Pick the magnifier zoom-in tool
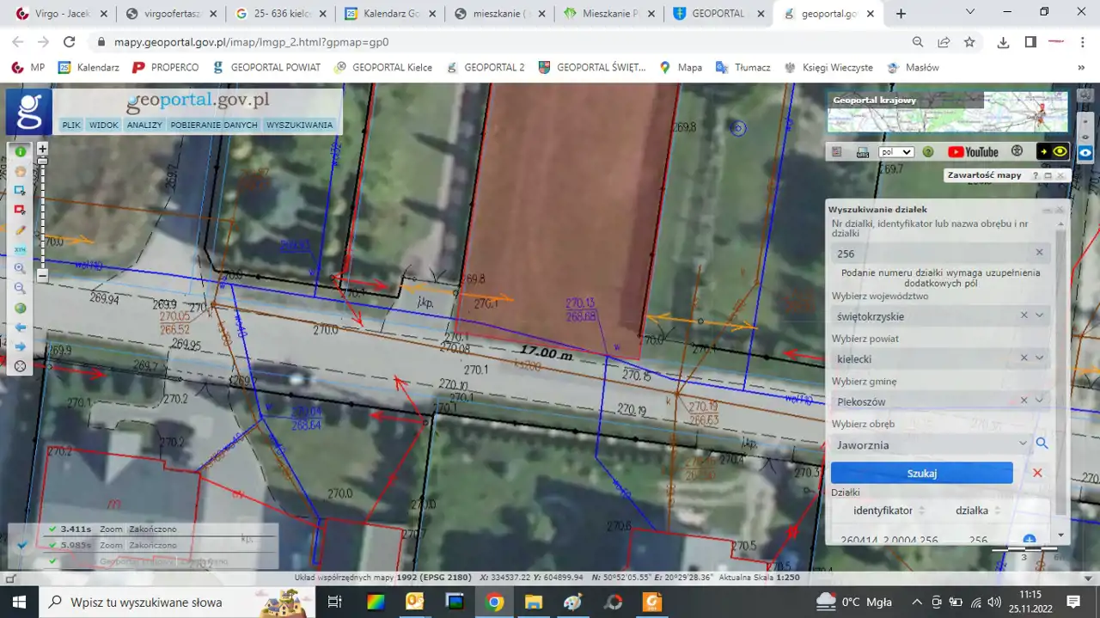Image resolution: width=1100 pixels, height=618 pixels. point(20,269)
